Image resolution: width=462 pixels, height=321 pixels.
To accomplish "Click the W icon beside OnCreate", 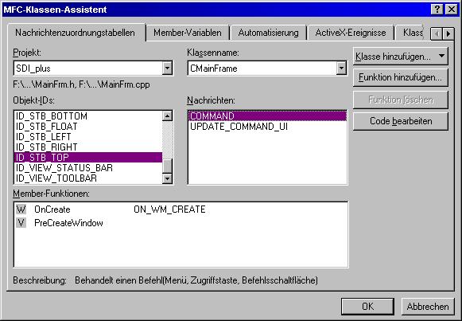I will [21, 209].
